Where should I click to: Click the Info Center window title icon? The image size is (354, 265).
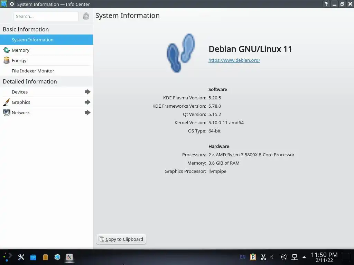[4, 4]
